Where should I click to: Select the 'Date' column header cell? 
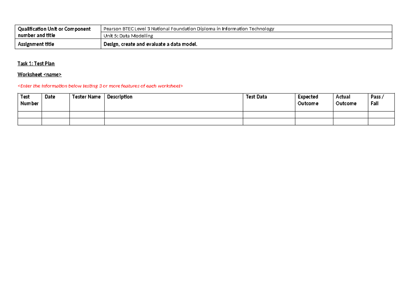[x=50, y=97]
